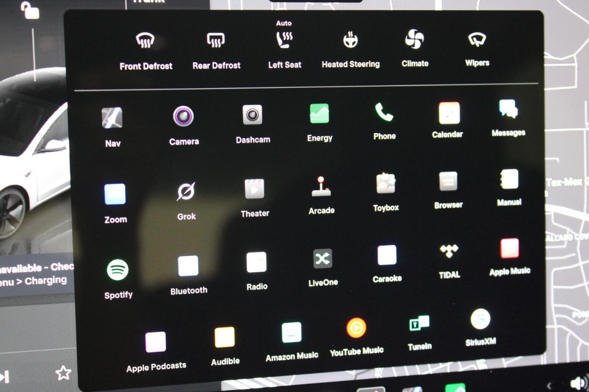Open the Toybox
The height and width of the screenshot is (392, 589).
coord(386,183)
